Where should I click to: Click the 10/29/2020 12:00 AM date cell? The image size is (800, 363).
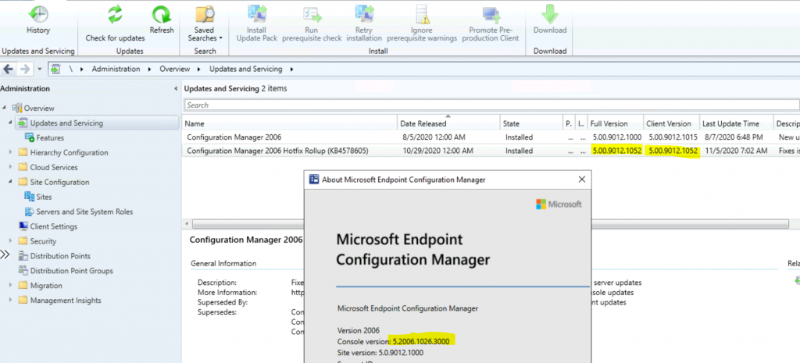[437, 151]
